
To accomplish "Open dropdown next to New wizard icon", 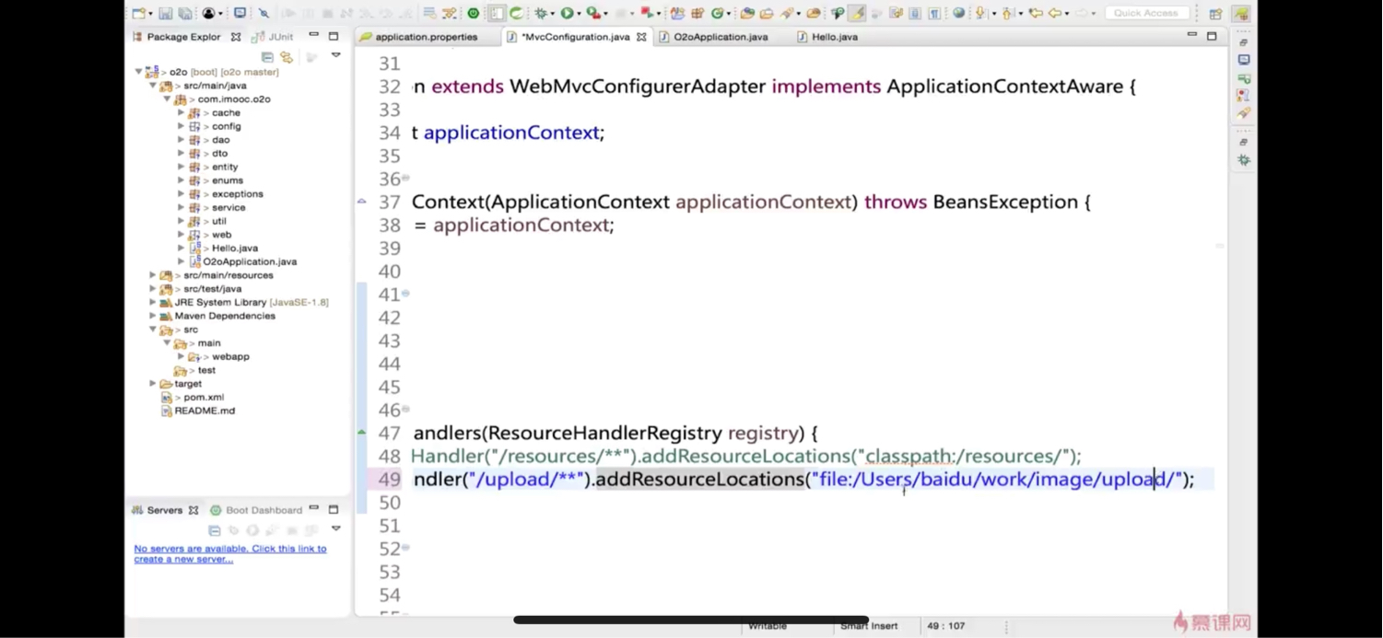I will 149,14.
